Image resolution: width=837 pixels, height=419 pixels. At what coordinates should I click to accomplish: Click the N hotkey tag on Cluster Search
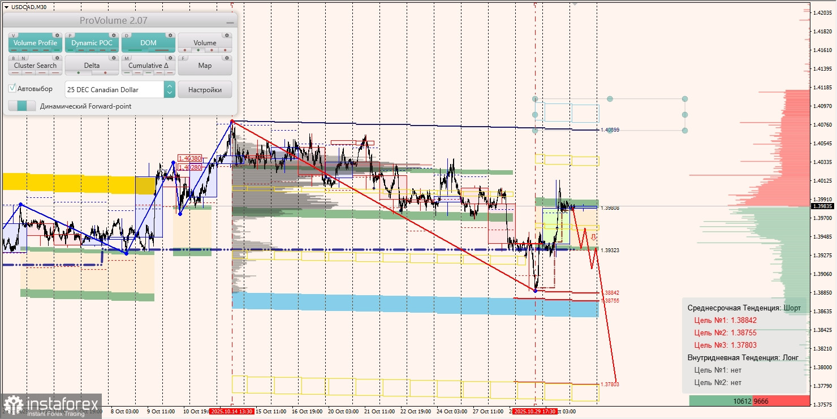click(22, 58)
